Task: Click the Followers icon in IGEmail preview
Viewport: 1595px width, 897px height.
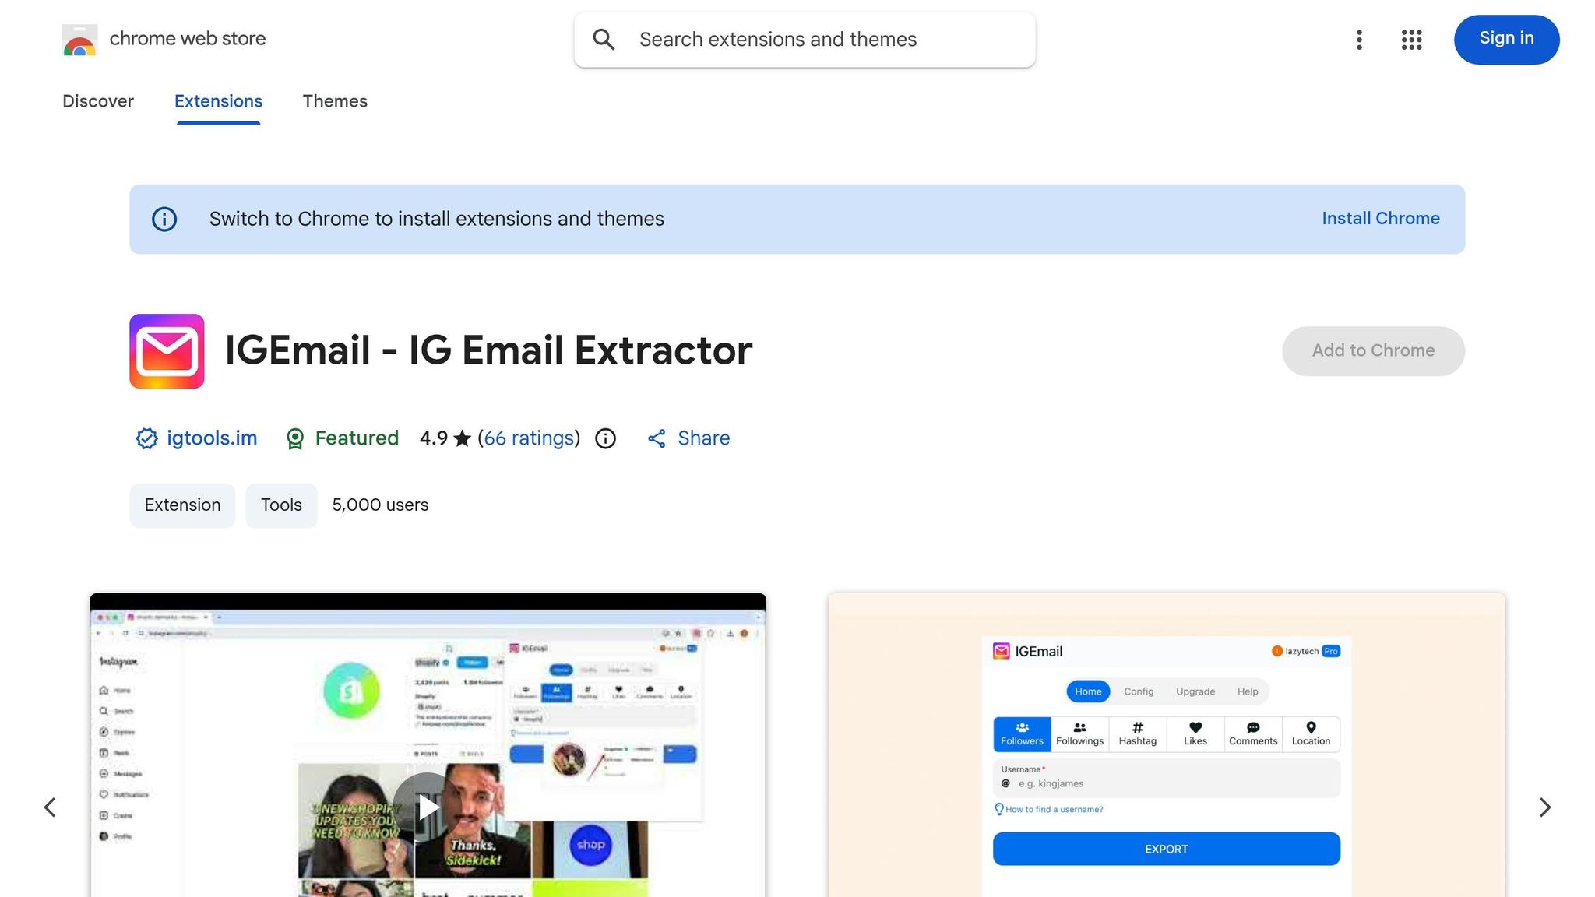Action: coord(1022,727)
